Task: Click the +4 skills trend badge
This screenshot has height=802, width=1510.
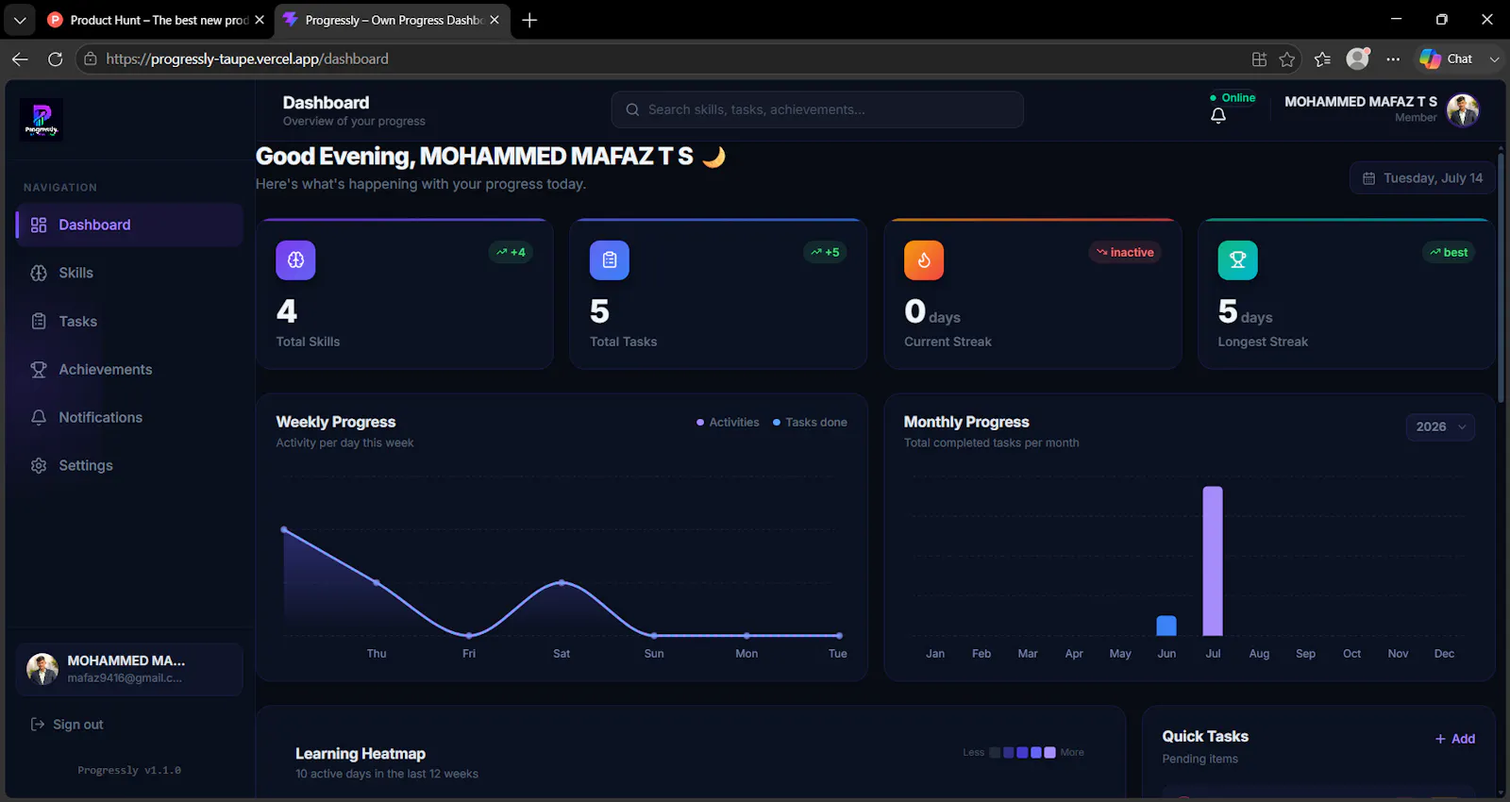Action: pos(511,252)
